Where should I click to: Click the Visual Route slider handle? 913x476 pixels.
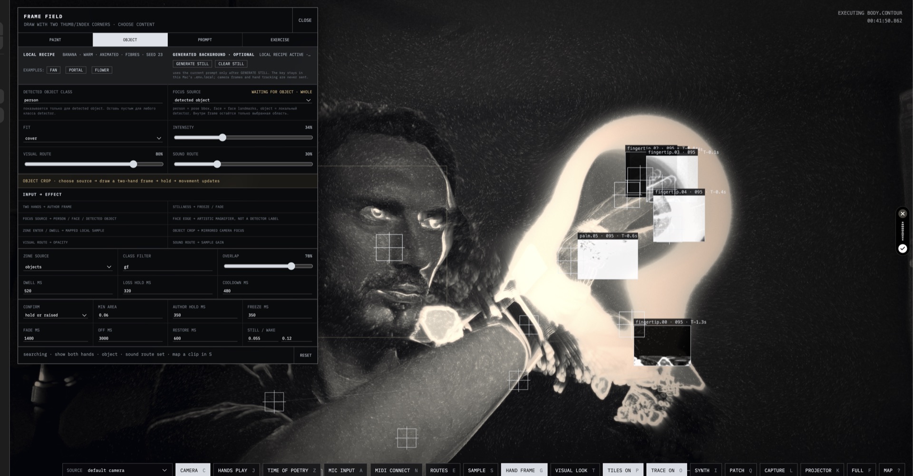click(x=134, y=164)
